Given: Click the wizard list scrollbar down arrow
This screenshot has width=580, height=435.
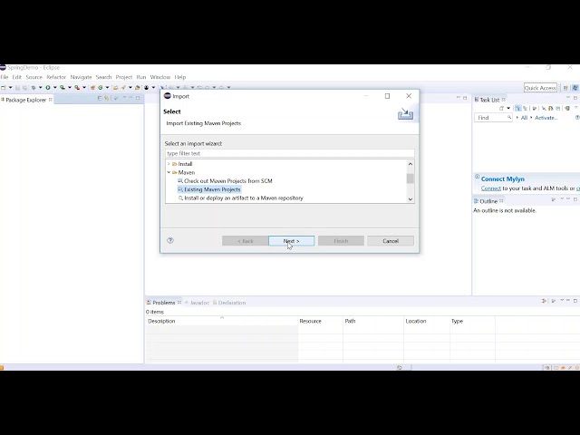Looking at the screenshot, I should [x=411, y=199].
